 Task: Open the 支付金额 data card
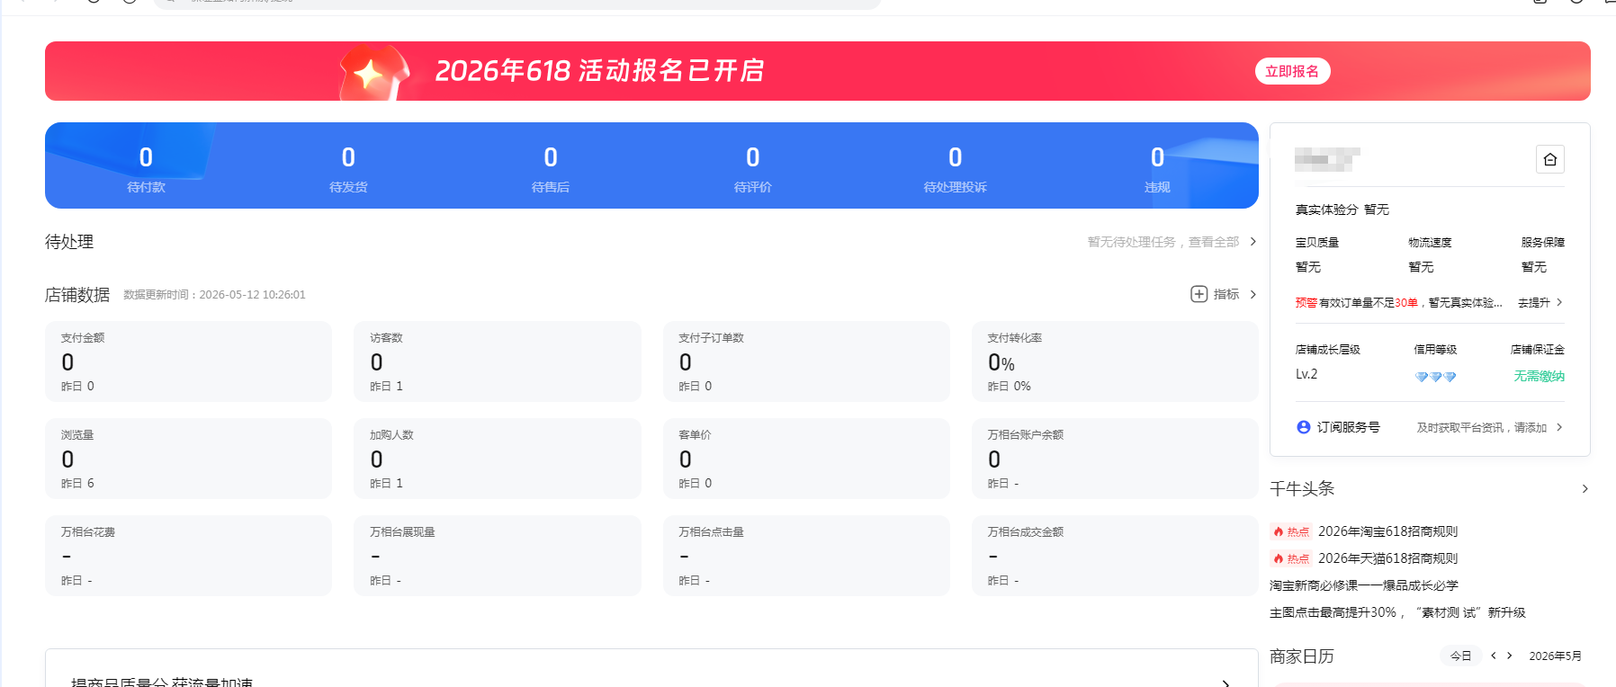(x=188, y=361)
